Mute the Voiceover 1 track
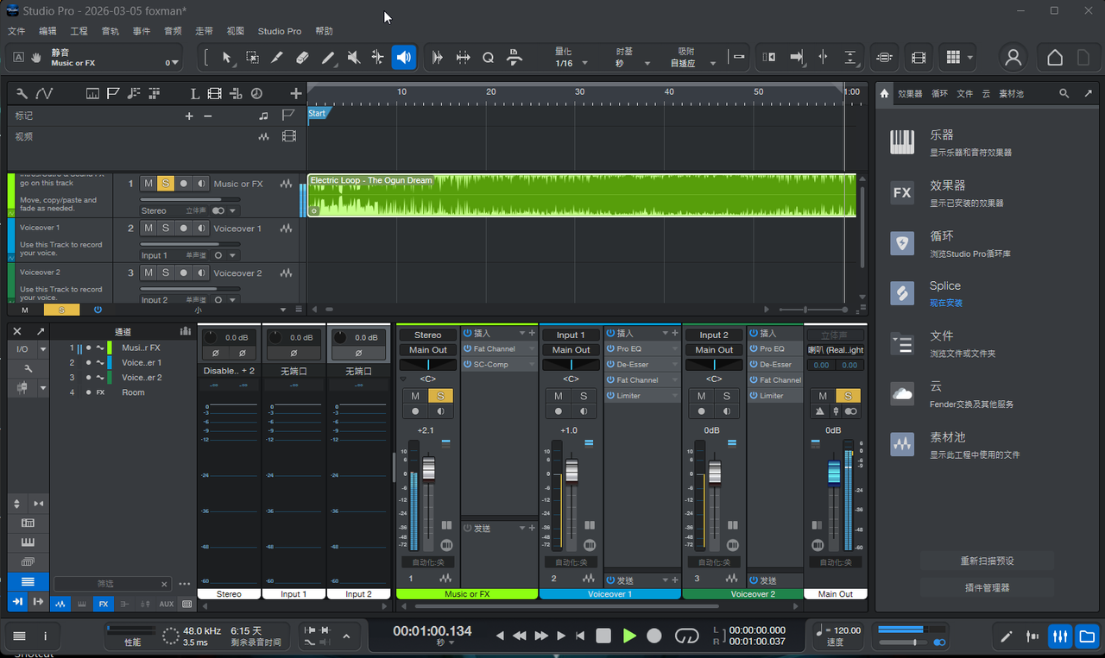 [148, 229]
